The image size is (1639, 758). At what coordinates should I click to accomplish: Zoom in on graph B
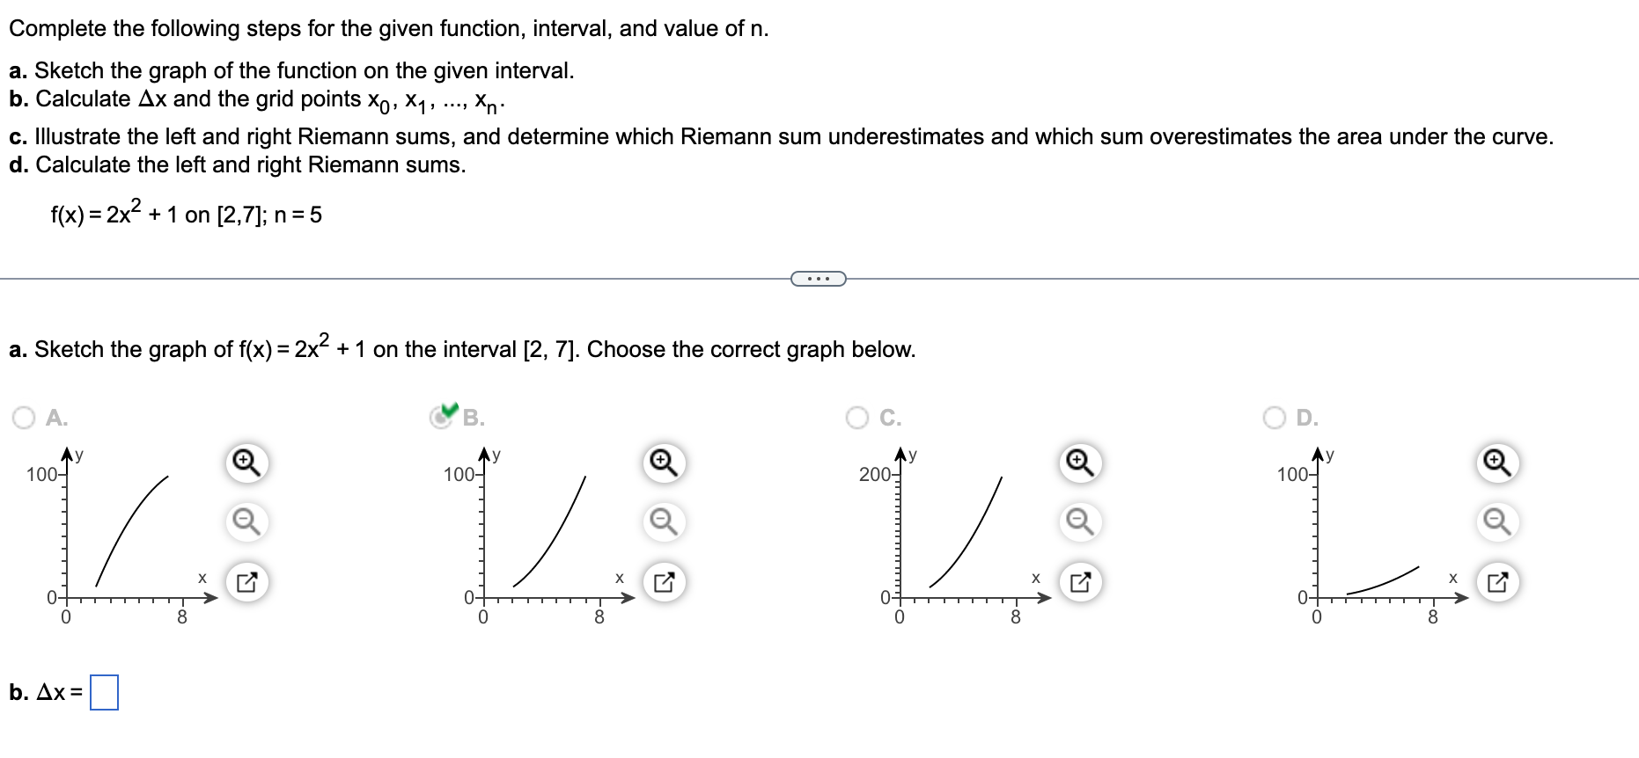(x=662, y=462)
